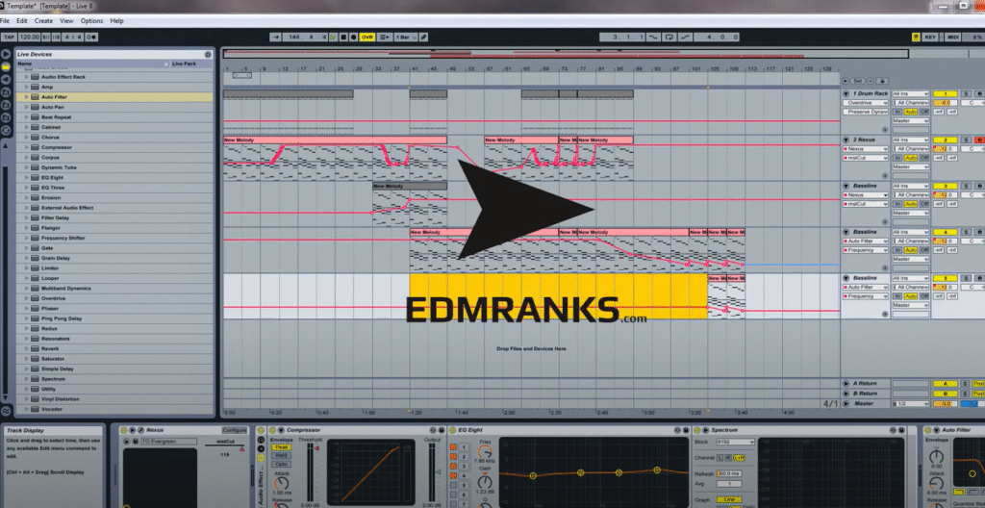Click the arrangement overview bar
The width and height of the screenshot is (985, 508).
[566, 54]
